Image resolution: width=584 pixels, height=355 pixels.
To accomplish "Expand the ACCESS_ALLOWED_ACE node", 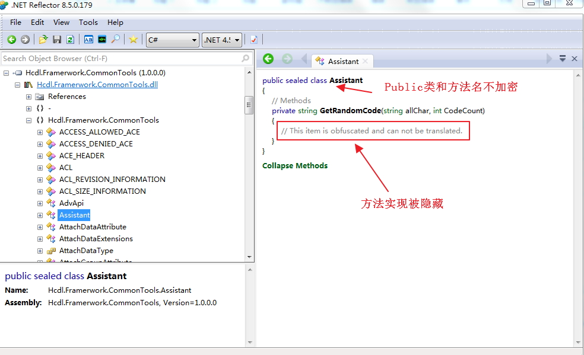I will point(40,132).
